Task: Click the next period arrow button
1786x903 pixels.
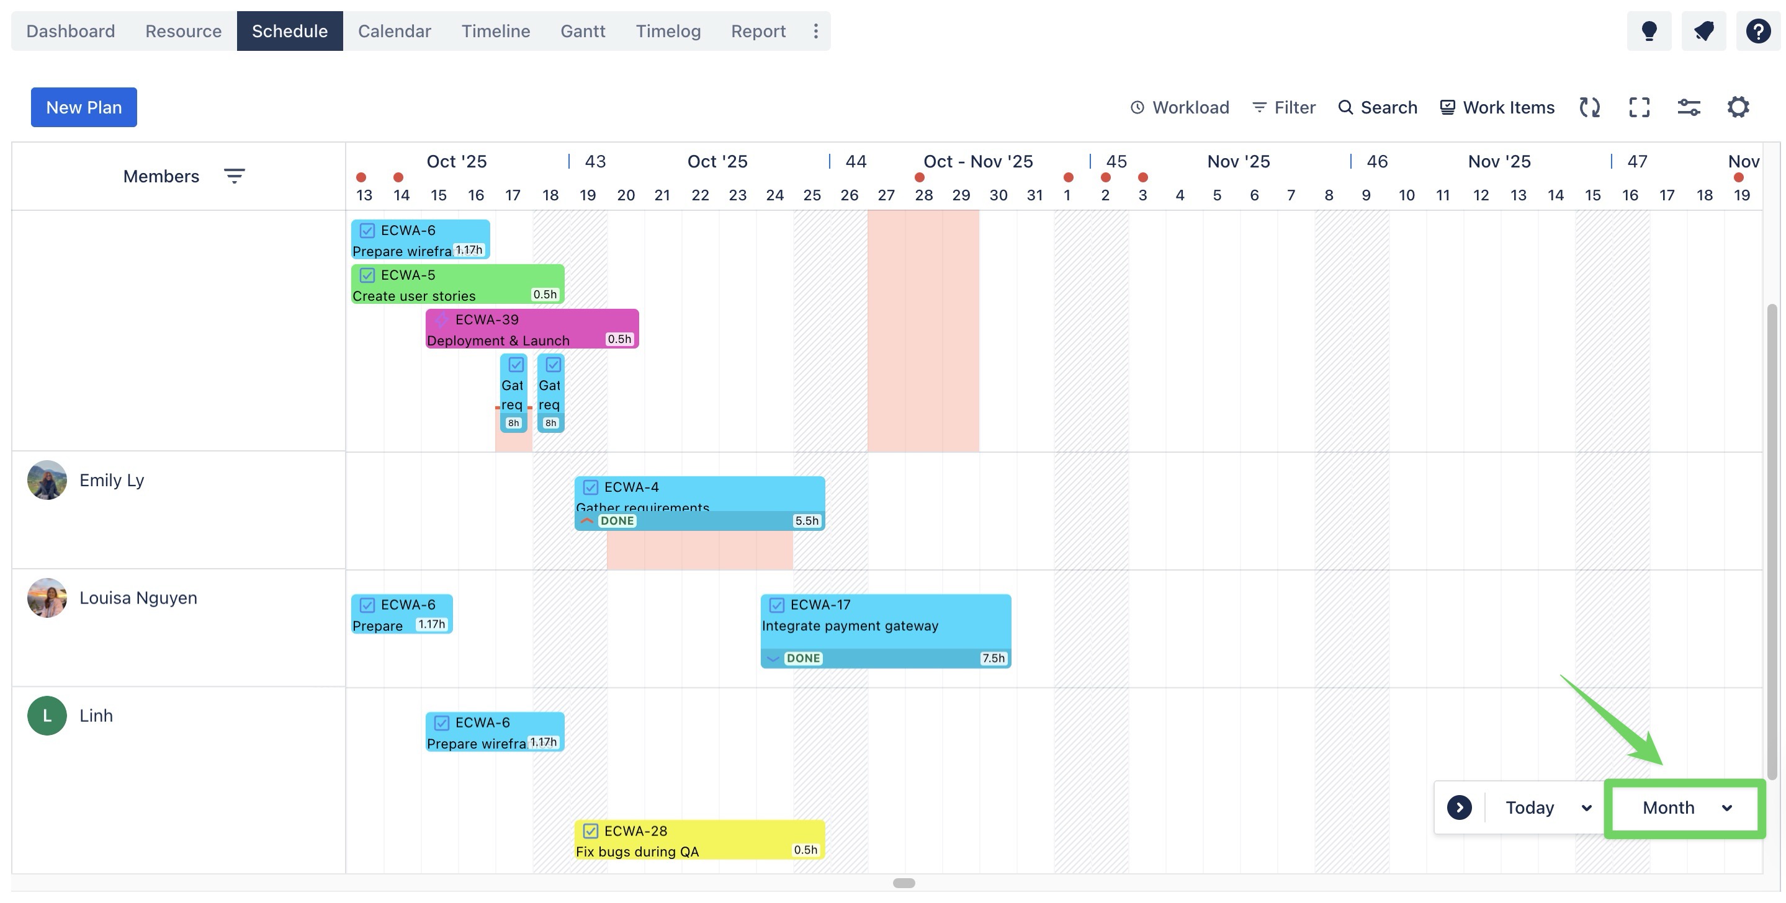Action: pos(1459,807)
